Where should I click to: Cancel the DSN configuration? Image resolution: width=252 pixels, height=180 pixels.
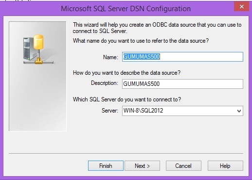[x=183, y=165]
